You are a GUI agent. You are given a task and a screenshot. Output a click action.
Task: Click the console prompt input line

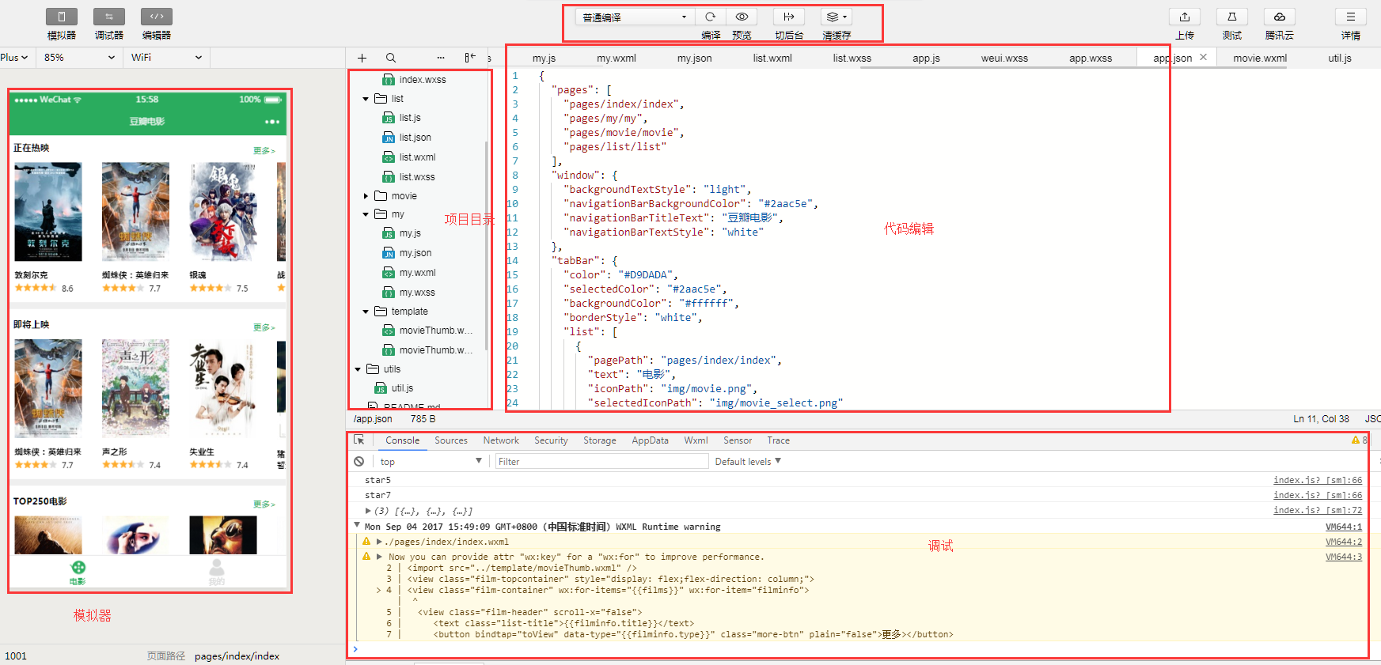859,649
